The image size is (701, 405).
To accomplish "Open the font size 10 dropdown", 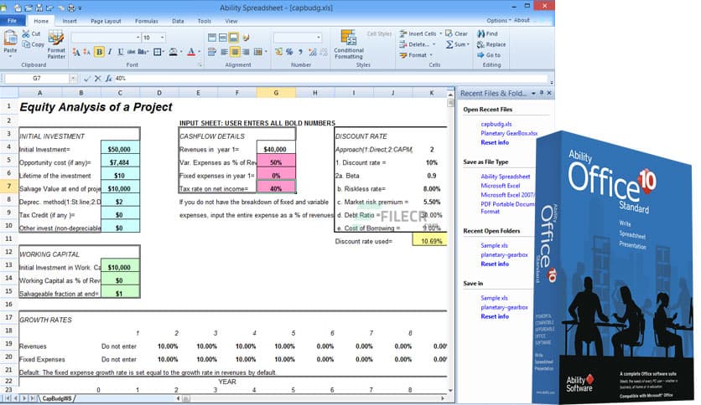I will click(x=163, y=38).
